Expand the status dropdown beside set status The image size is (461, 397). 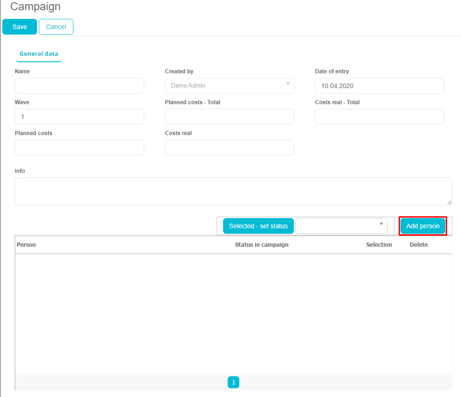(x=341, y=226)
